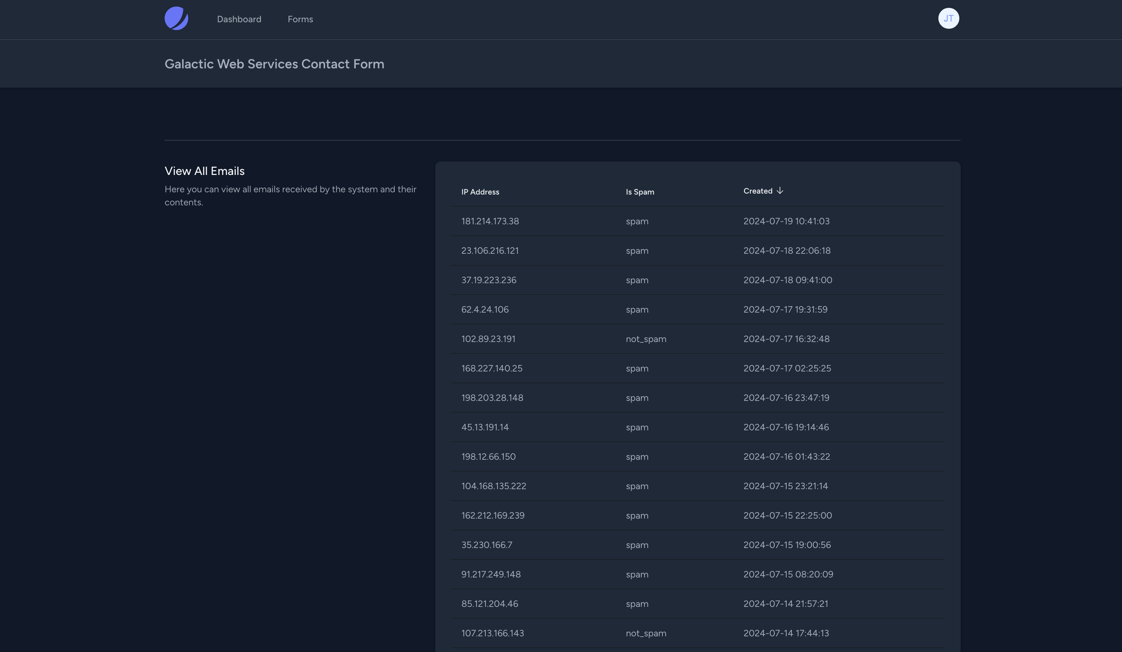Click timestamp 2024-07-18 22:06:18
The height and width of the screenshot is (652, 1122).
point(787,250)
